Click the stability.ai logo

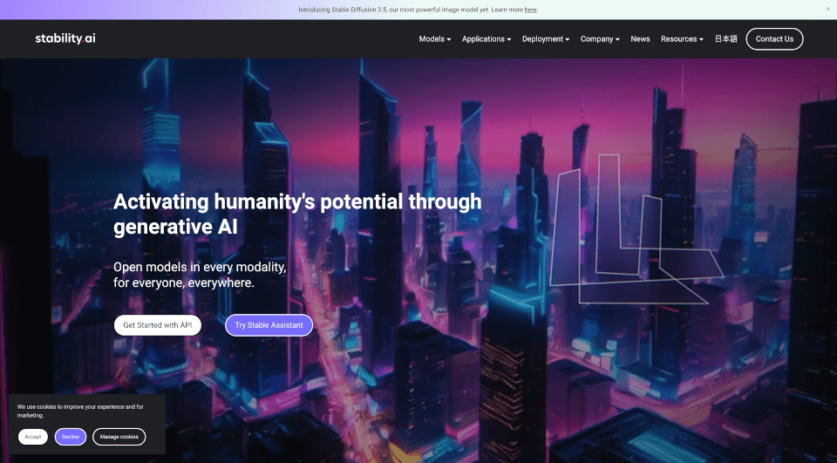click(65, 38)
